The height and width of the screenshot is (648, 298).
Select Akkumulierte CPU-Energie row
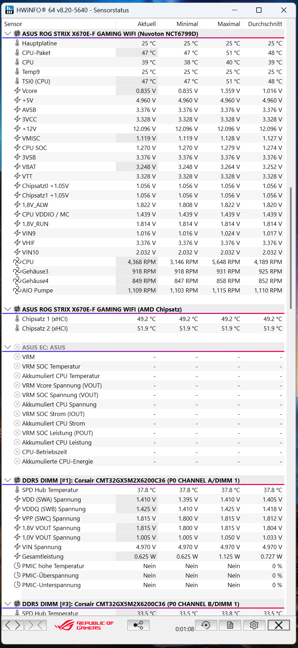point(143,461)
